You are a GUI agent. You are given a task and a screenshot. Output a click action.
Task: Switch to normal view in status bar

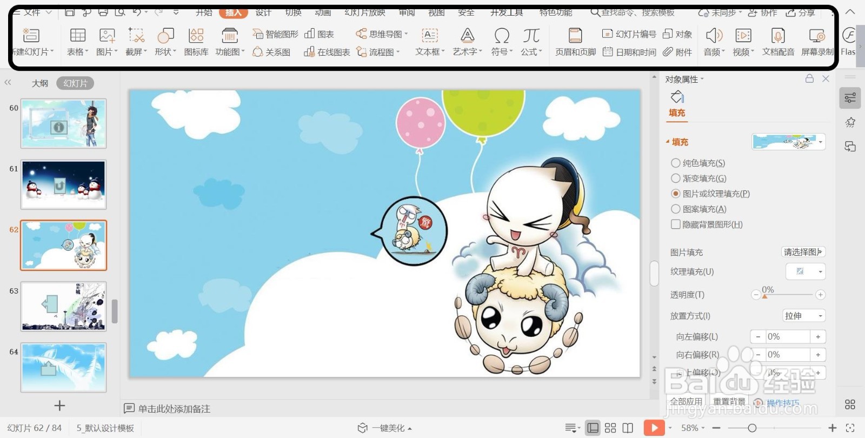(593, 428)
